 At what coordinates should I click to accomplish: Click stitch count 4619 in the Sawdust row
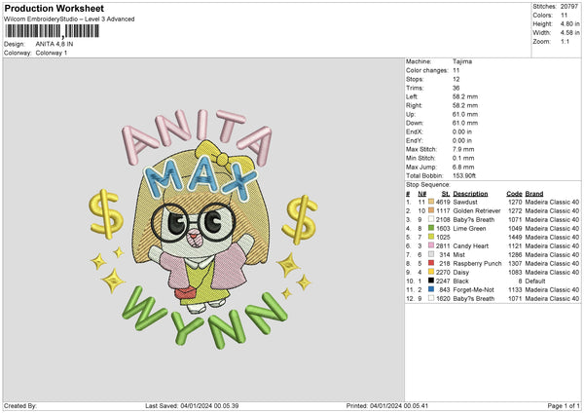[443, 202]
